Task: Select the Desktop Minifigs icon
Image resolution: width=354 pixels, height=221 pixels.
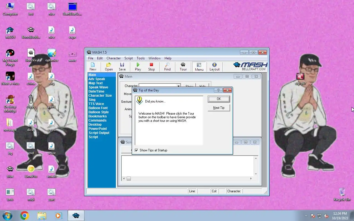Action: pyautogui.click(x=10, y=104)
